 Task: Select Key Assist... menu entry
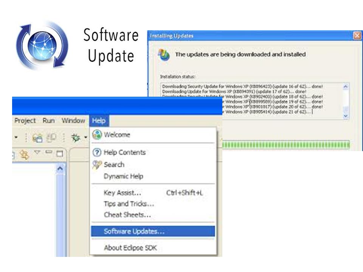[x=153, y=193]
